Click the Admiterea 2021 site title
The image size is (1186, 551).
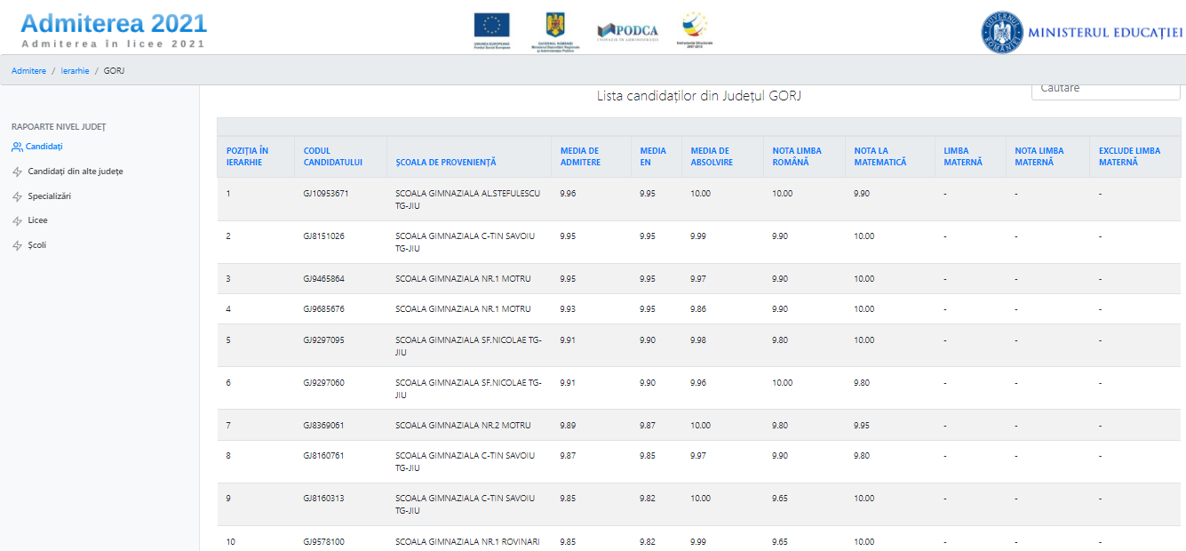pos(114,24)
